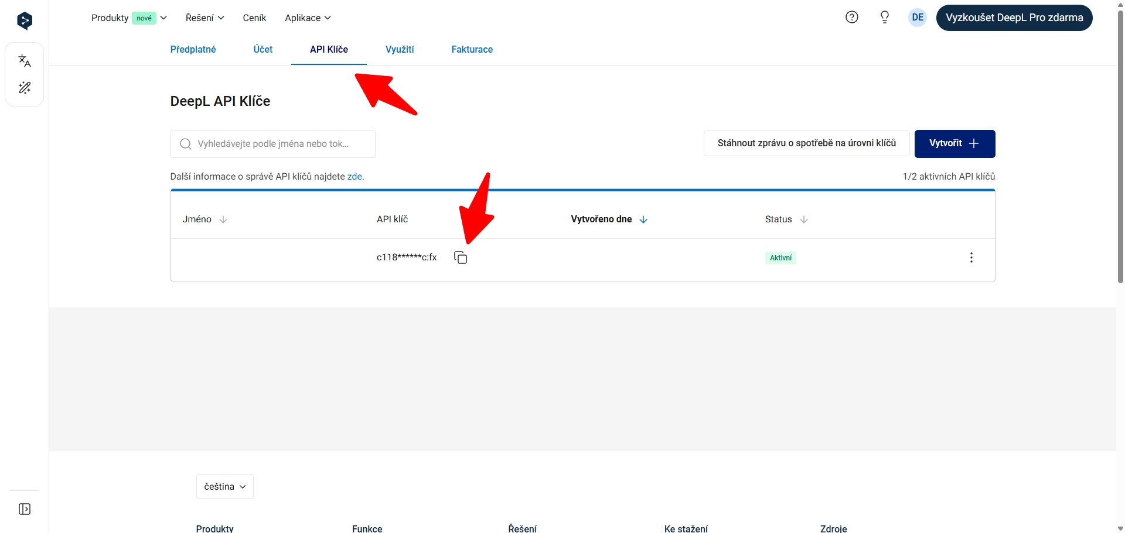This screenshot has height=533, width=1125.
Task: Switch to the Využití tab
Action: 400,49
